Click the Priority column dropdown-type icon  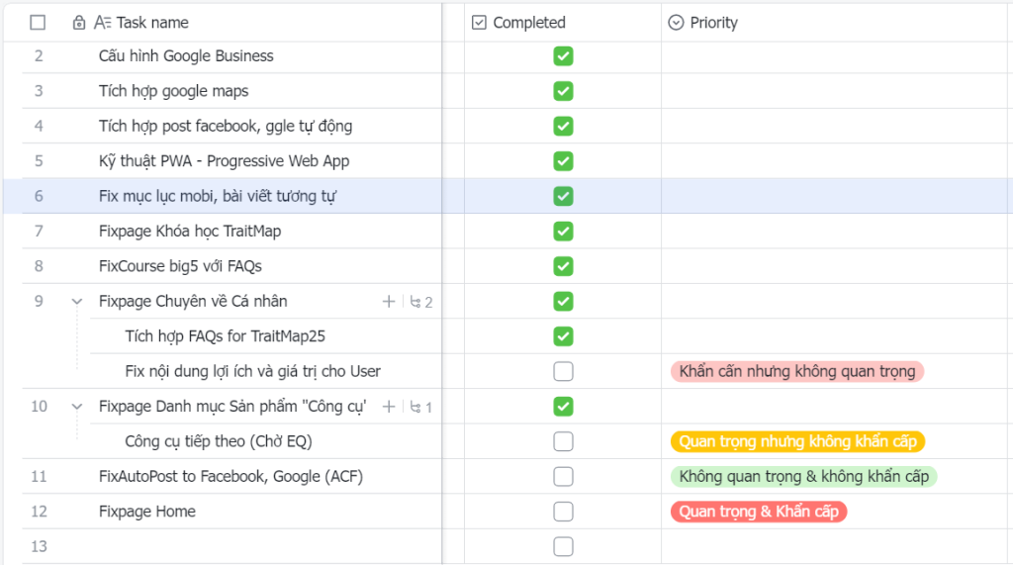click(677, 23)
